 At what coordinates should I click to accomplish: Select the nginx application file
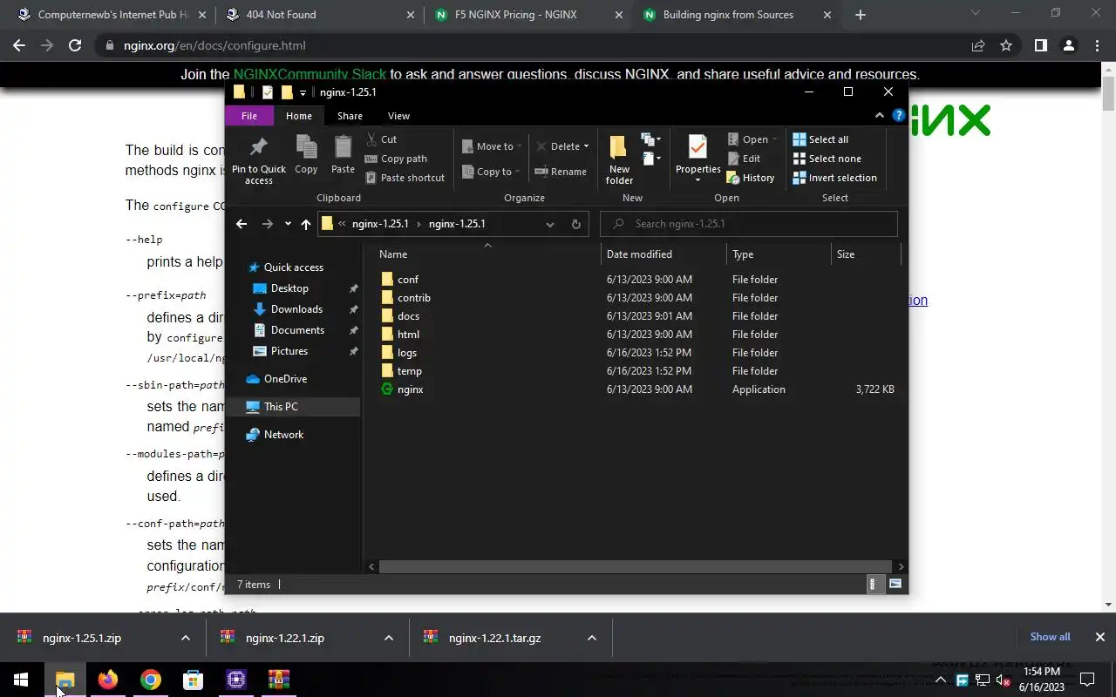pyautogui.click(x=410, y=389)
